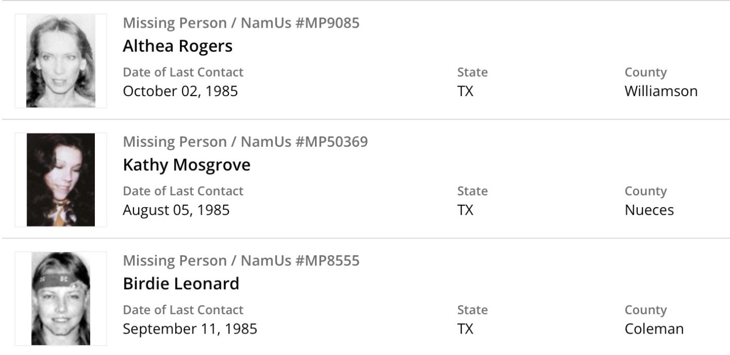730x355 pixels.
Task: Click the Kathy Mosgrove name
Action: pyautogui.click(x=186, y=165)
